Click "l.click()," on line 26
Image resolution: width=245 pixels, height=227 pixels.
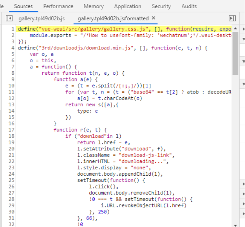tap(104, 187)
